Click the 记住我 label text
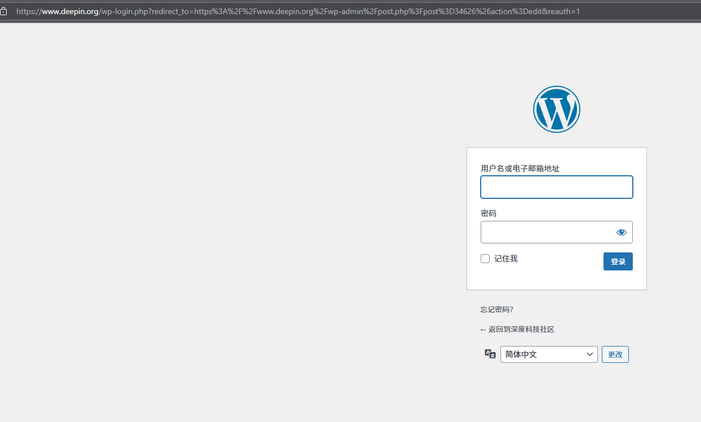The height and width of the screenshot is (422, 701). (x=506, y=259)
